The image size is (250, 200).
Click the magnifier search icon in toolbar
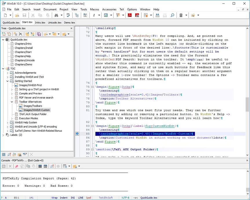pos(172,15)
